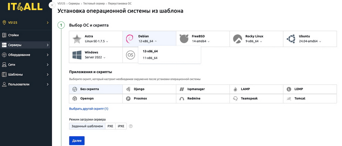Select Заданный шаблоном boot mode
The width and height of the screenshot is (342, 146).
pos(87,126)
